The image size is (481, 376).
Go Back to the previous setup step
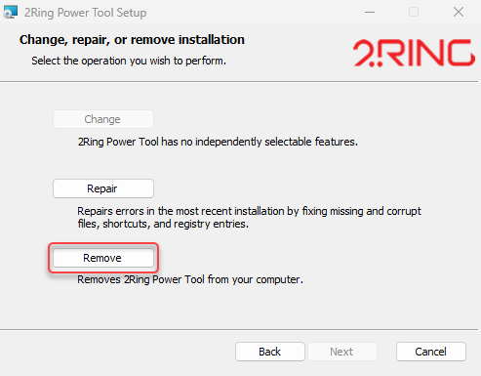coord(270,352)
